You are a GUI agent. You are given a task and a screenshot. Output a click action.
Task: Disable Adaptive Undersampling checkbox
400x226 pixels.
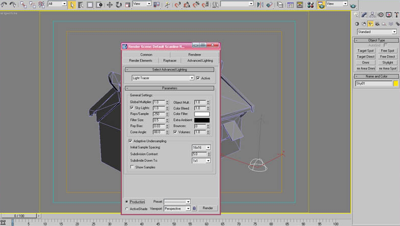tap(130, 141)
